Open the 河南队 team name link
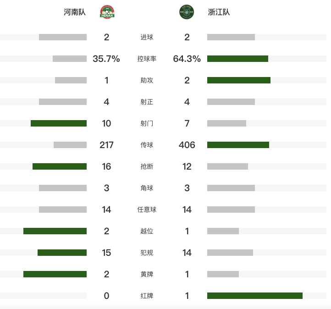Screen dimensions: 331x309 (x=75, y=12)
